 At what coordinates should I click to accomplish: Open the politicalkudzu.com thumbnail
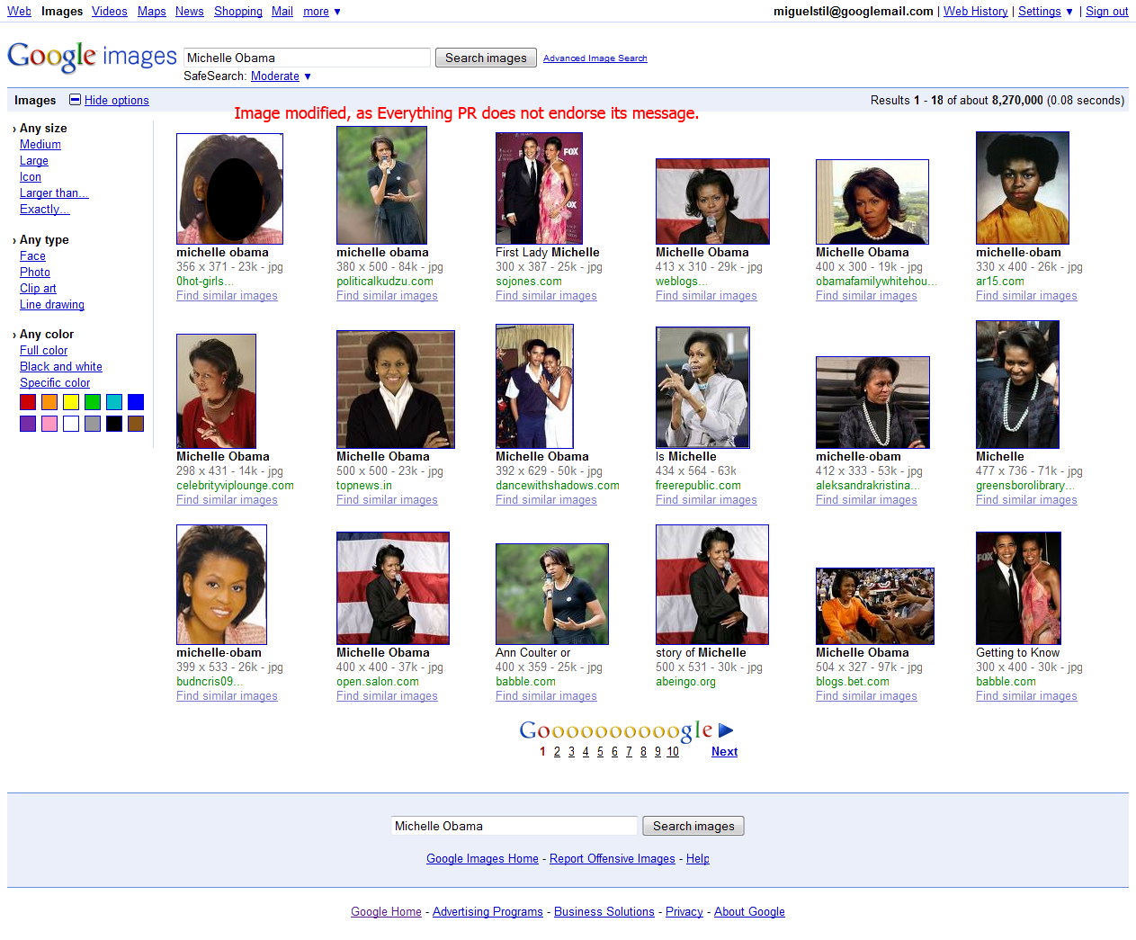click(381, 185)
